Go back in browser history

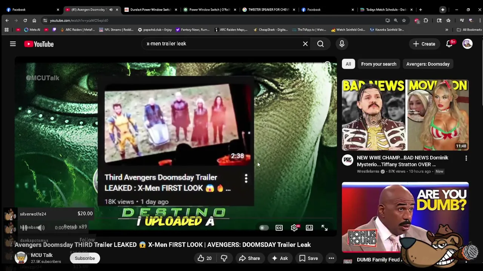tap(7, 20)
